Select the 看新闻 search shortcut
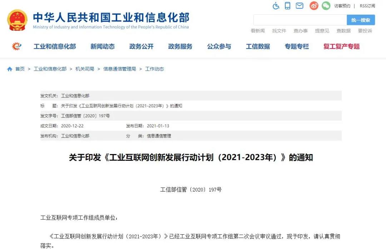Image resolution: width=386 pixels, height=250 pixels. [x=258, y=31]
